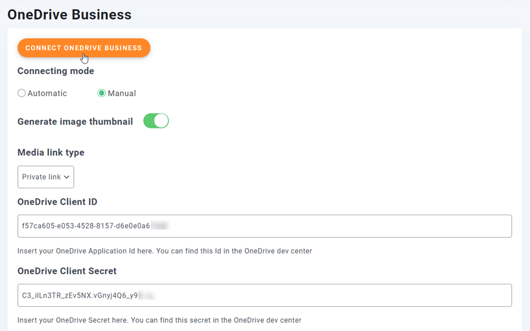Click the OneDrive Business page heading
The width and height of the screenshot is (530, 331).
click(69, 14)
